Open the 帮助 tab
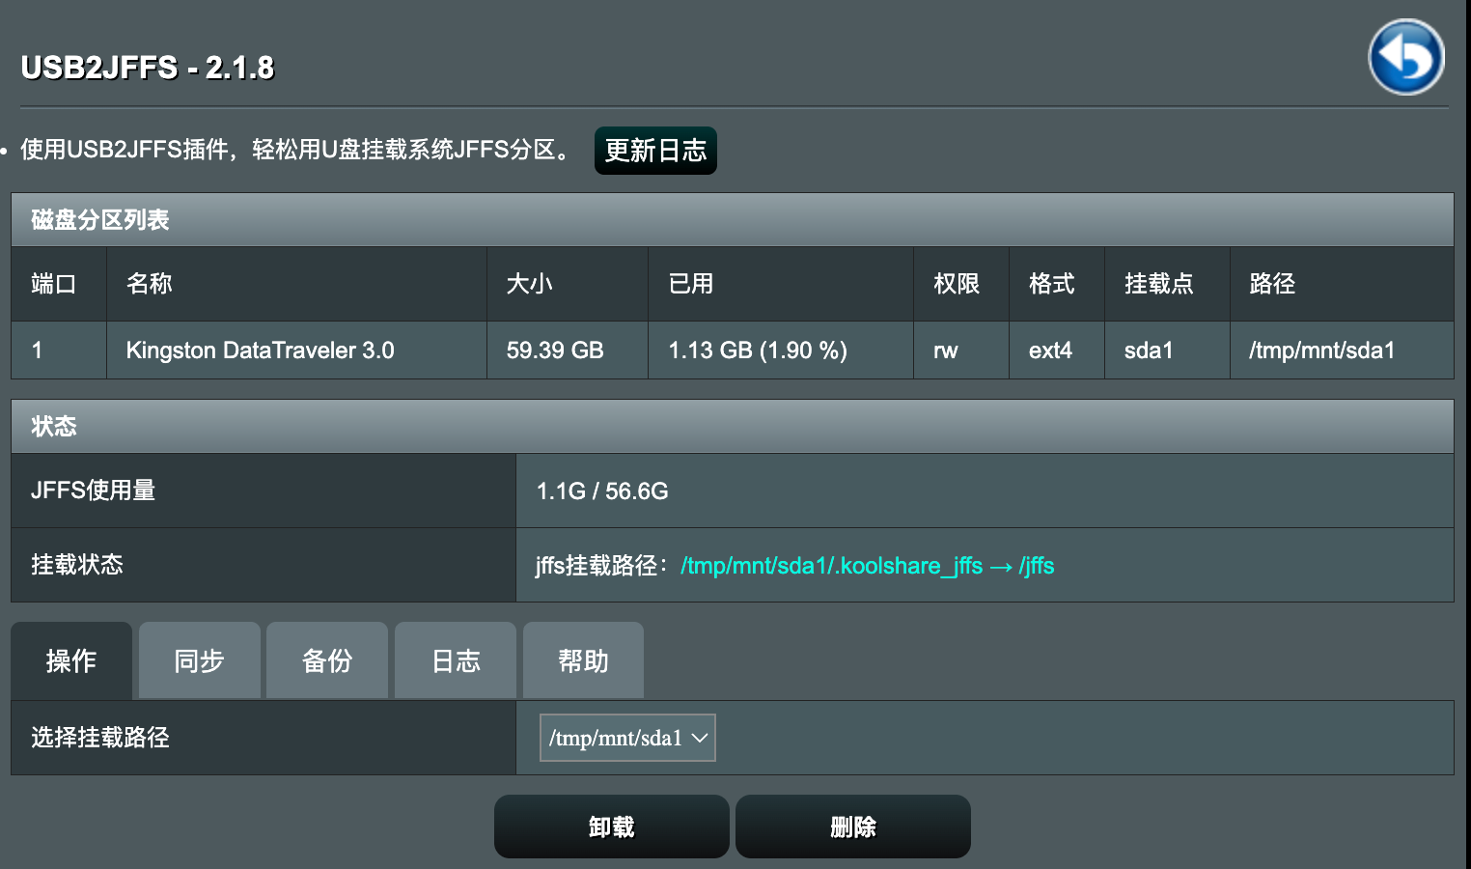This screenshot has width=1471, height=869. tap(583, 660)
